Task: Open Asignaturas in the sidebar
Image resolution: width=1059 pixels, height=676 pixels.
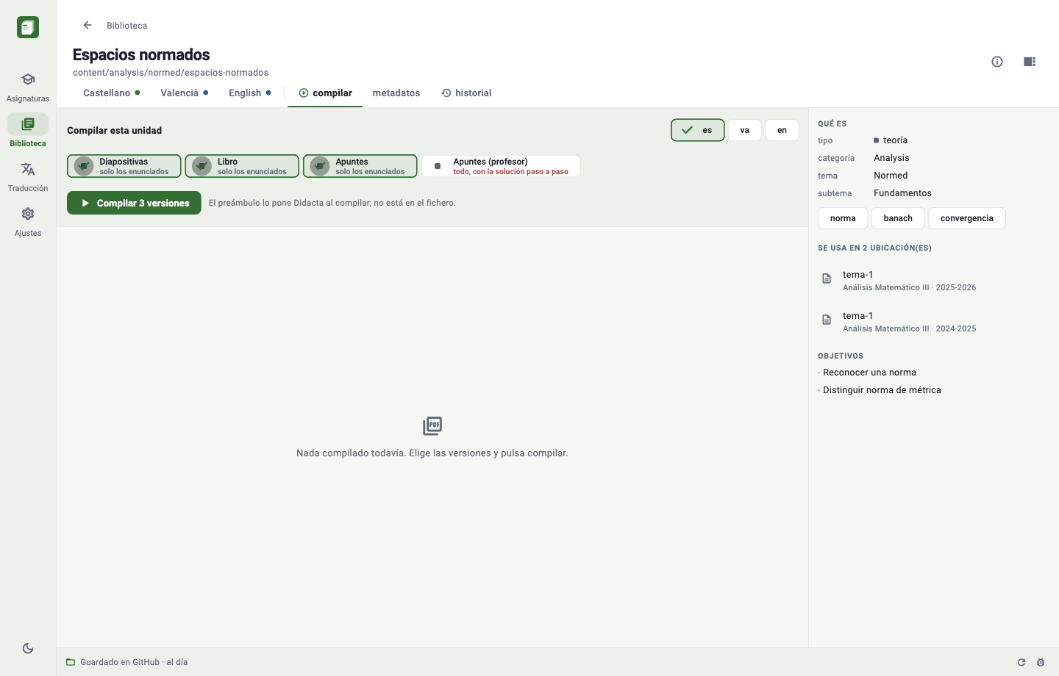Action: pyautogui.click(x=28, y=87)
